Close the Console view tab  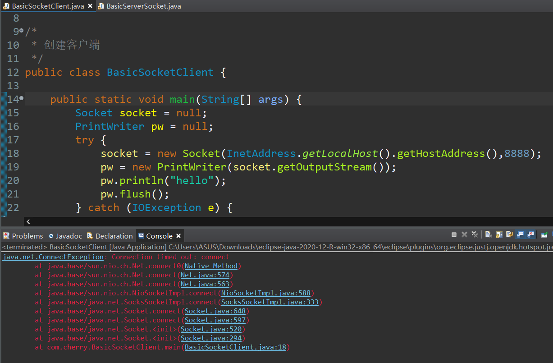[x=178, y=236]
